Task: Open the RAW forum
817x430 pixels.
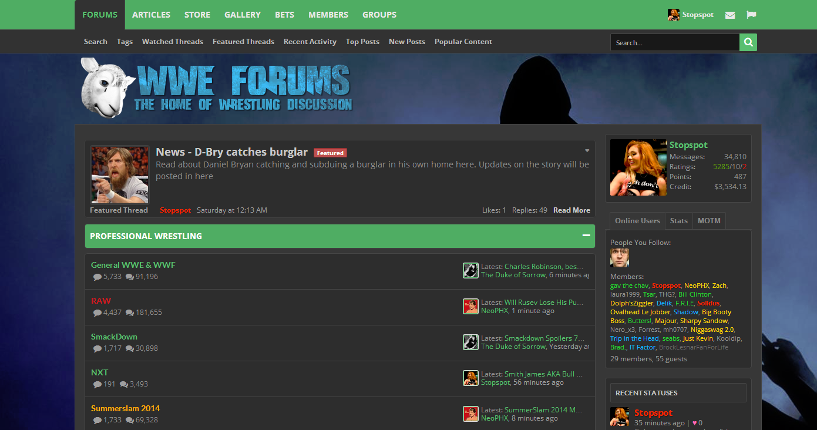Action: [101, 301]
